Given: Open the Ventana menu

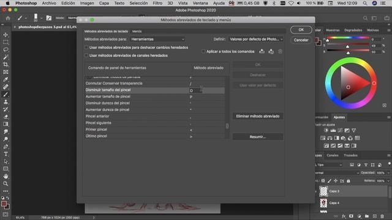Looking at the screenshot, I should [200, 3].
